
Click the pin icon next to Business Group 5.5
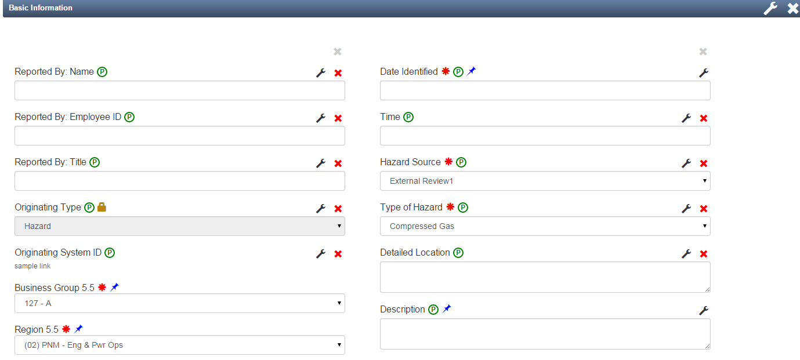(115, 287)
